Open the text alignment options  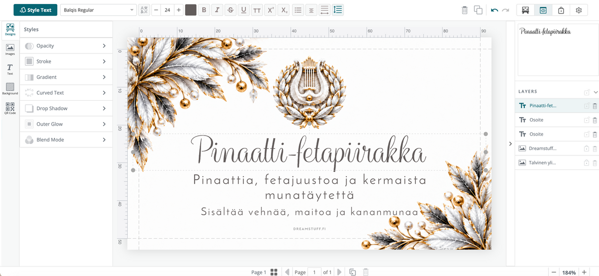tap(311, 10)
